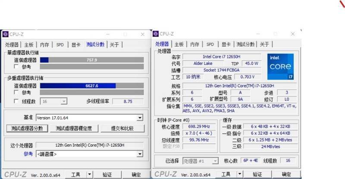Select the 测试分数 tab in the left window
This screenshot has height=179, width=345.
pyautogui.click(x=95, y=45)
